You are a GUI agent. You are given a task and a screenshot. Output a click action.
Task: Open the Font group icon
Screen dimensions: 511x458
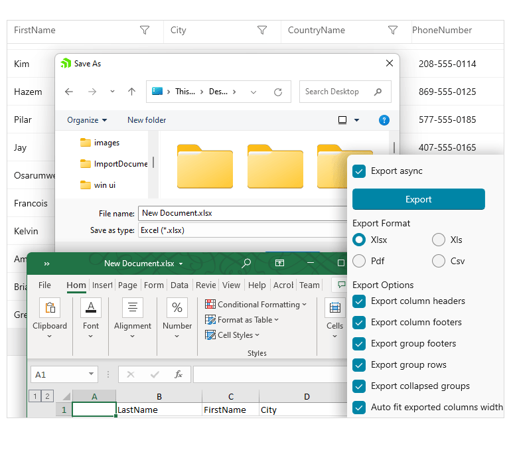pos(91,307)
